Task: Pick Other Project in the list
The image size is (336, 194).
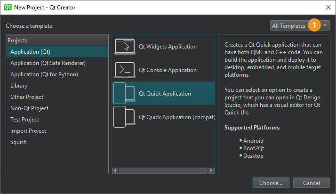Action: pyautogui.click(x=27, y=97)
